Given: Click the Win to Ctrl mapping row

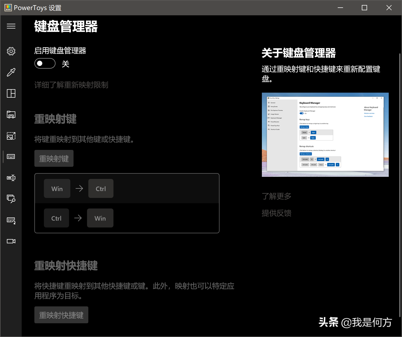Looking at the screenshot, I should (127, 188).
